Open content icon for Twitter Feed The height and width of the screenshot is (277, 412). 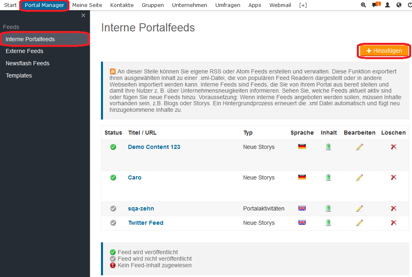[x=329, y=223]
